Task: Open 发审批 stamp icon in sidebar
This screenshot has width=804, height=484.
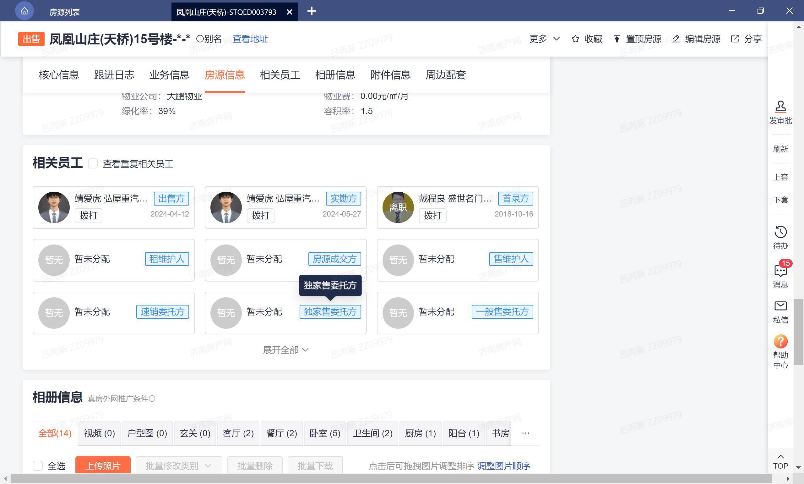Action: pyautogui.click(x=780, y=106)
